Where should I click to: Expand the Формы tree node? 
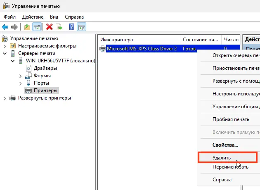coord(20,76)
